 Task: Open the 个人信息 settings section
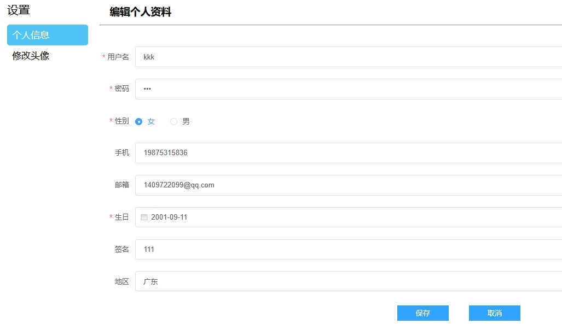click(48, 35)
